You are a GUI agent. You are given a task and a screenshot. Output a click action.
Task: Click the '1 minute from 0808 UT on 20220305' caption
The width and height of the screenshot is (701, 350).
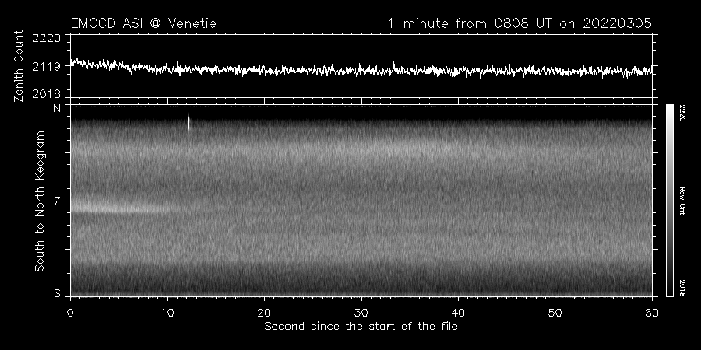pyautogui.click(x=520, y=23)
